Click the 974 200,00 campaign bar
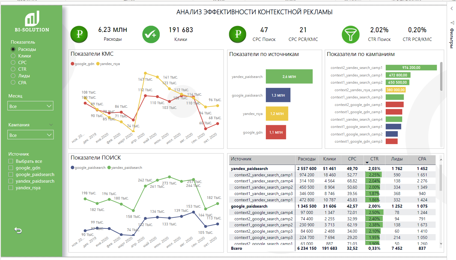Screen dimensions: 456x260 [411, 68]
